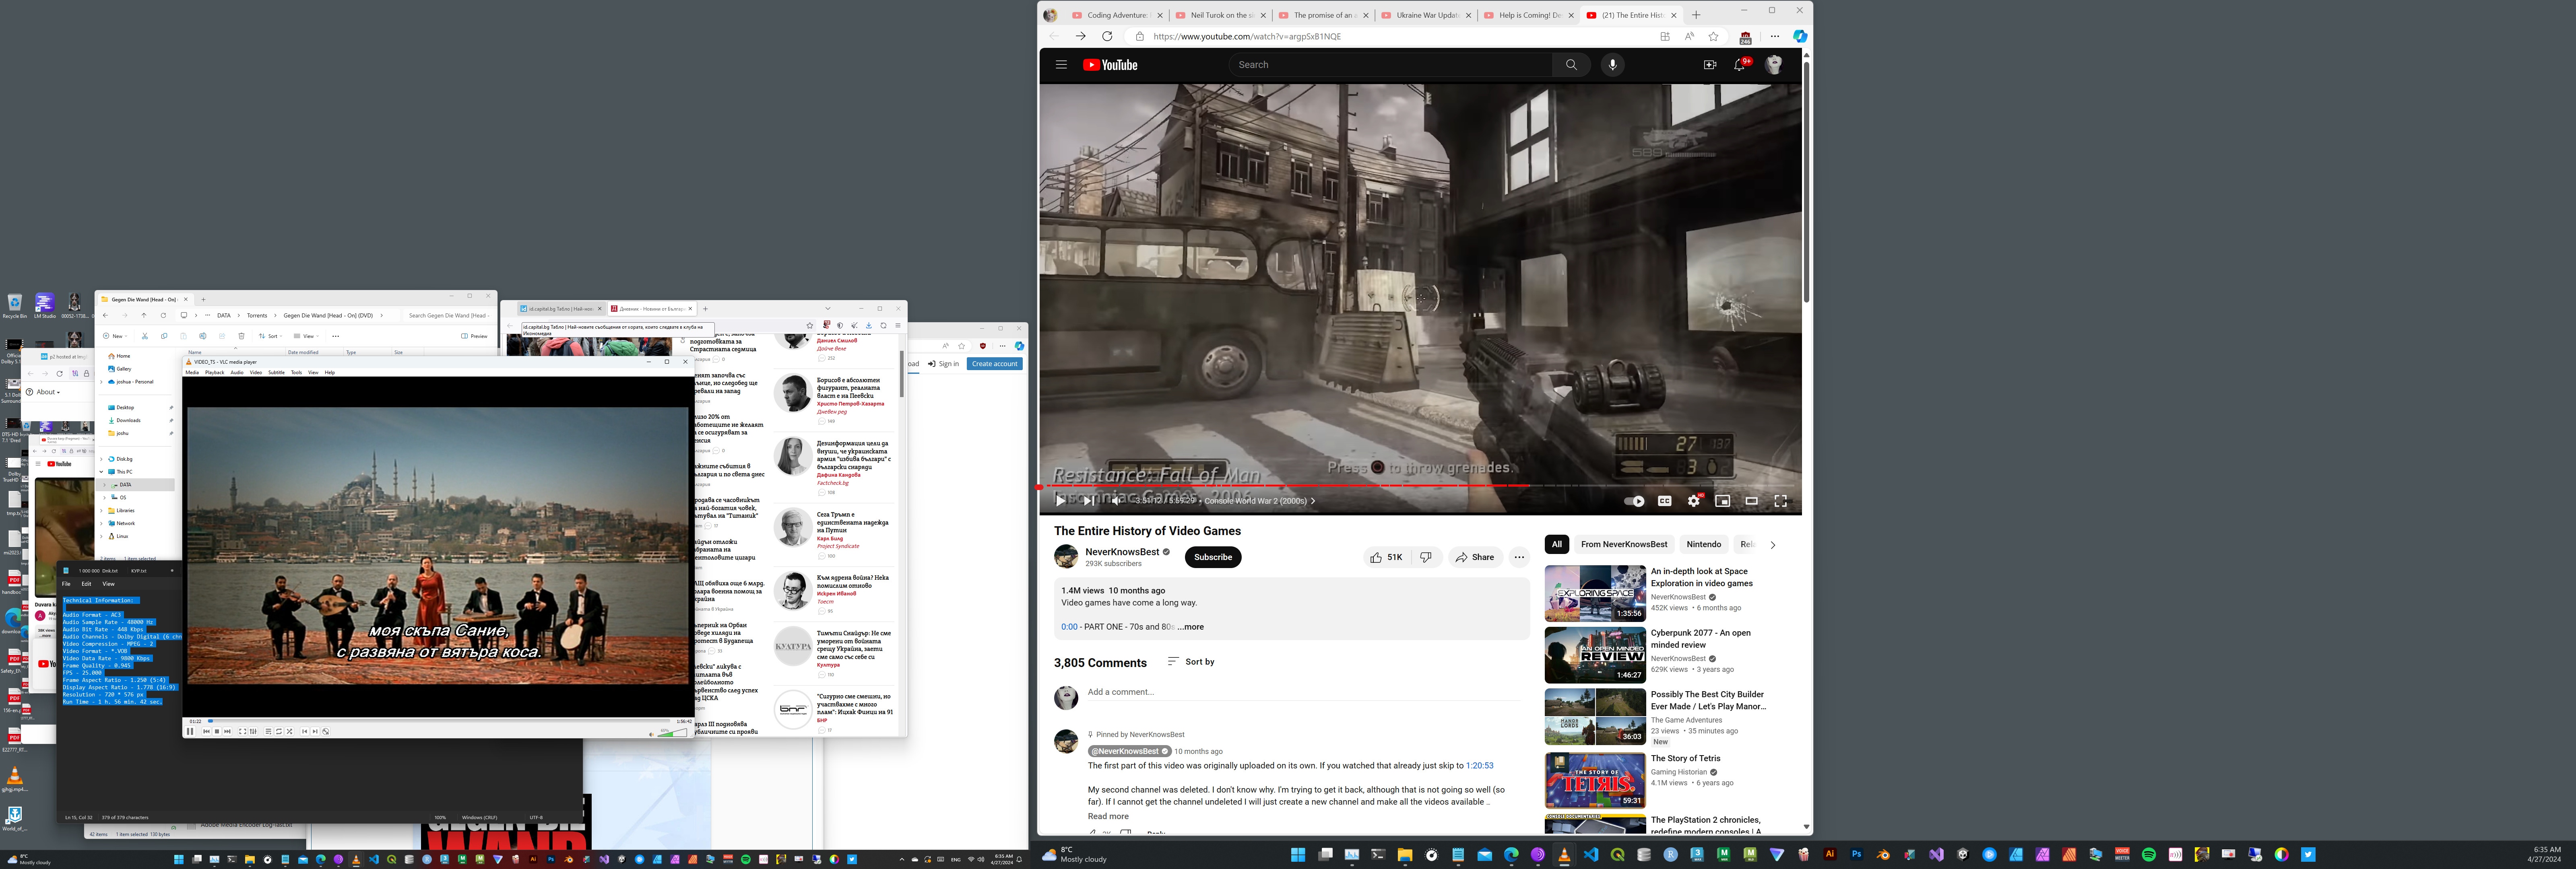Expand the Network tree node
The width and height of the screenshot is (2576, 869).
pos(102,523)
